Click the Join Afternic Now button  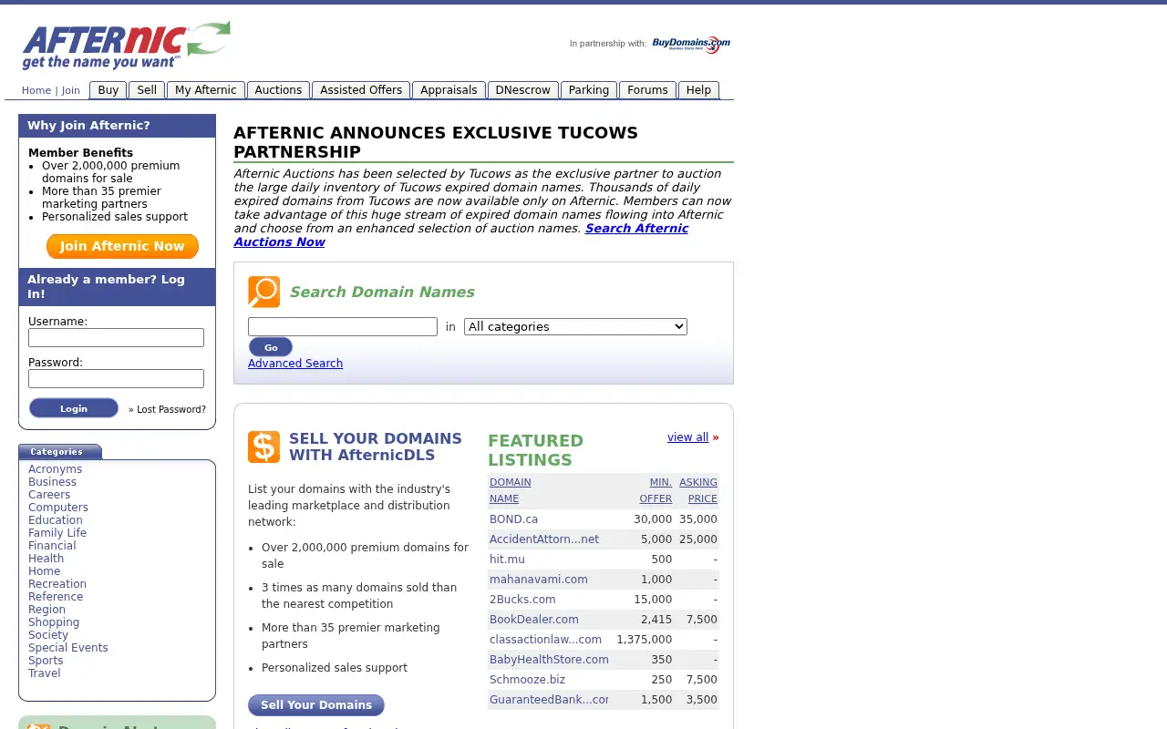[x=122, y=246]
